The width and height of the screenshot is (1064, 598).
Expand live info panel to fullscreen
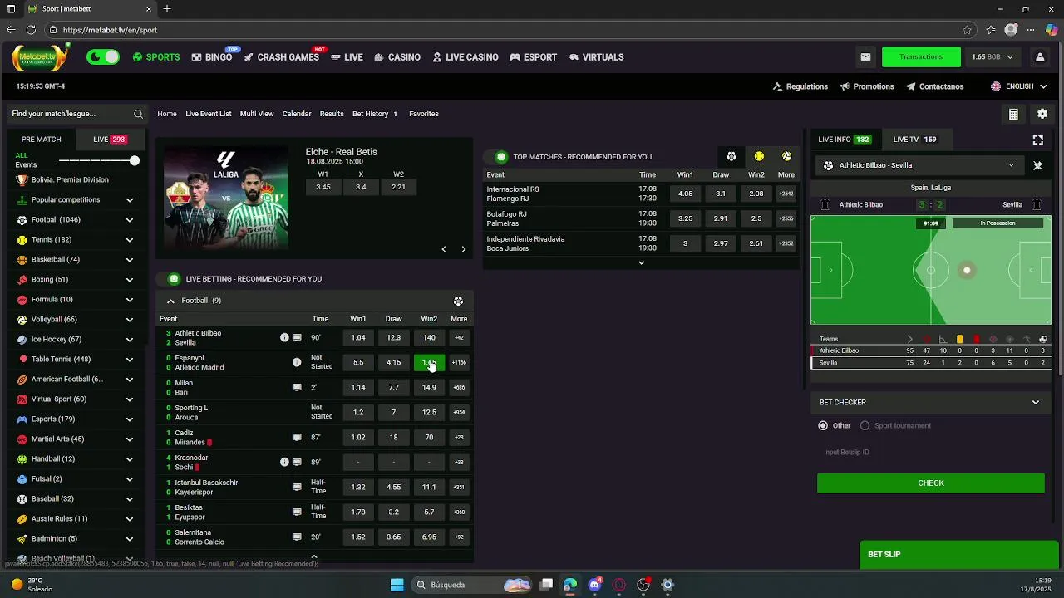1037,140
